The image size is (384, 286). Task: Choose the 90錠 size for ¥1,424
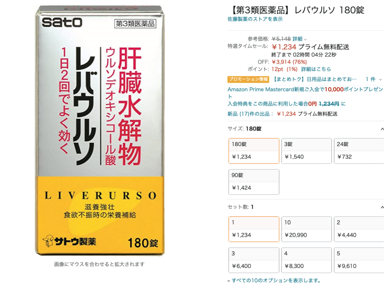[254, 182]
